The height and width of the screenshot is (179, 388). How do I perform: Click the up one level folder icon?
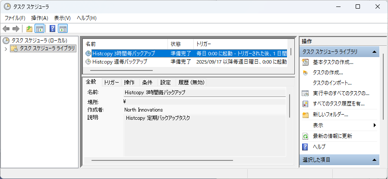[x=29, y=29]
